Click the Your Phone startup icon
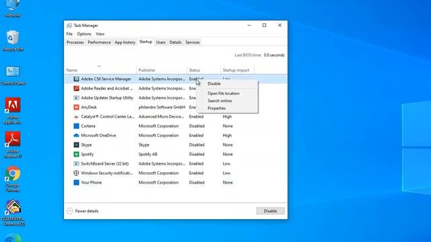The image size is (431, 242). tap(76, 182)
